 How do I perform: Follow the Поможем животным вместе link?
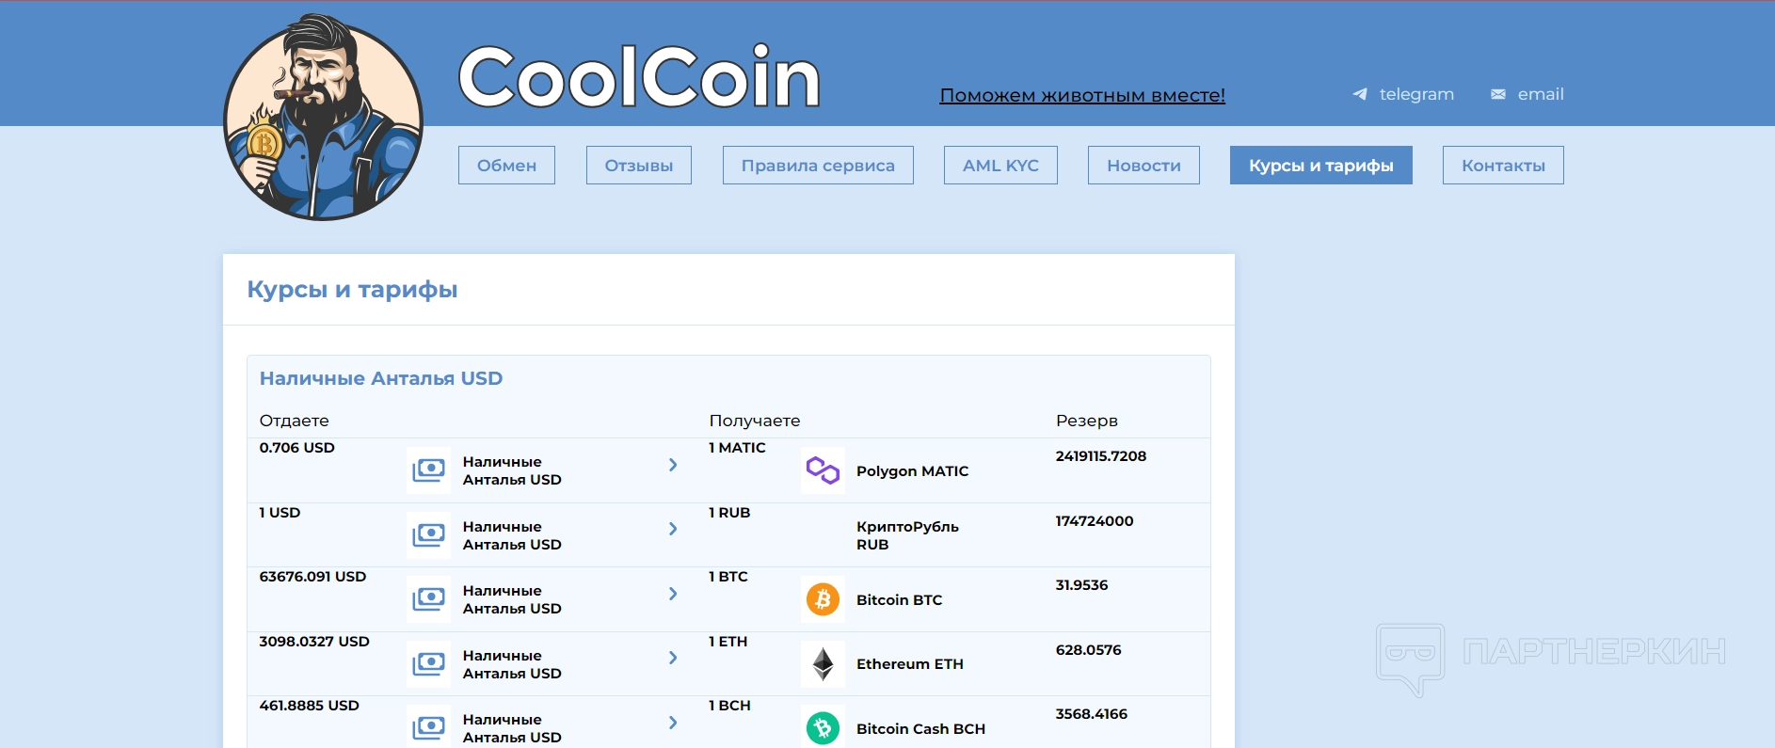tap(1082, 95)
